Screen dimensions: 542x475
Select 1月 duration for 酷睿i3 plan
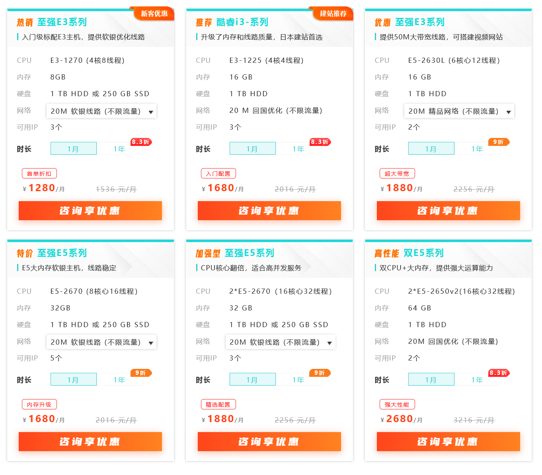252,149
